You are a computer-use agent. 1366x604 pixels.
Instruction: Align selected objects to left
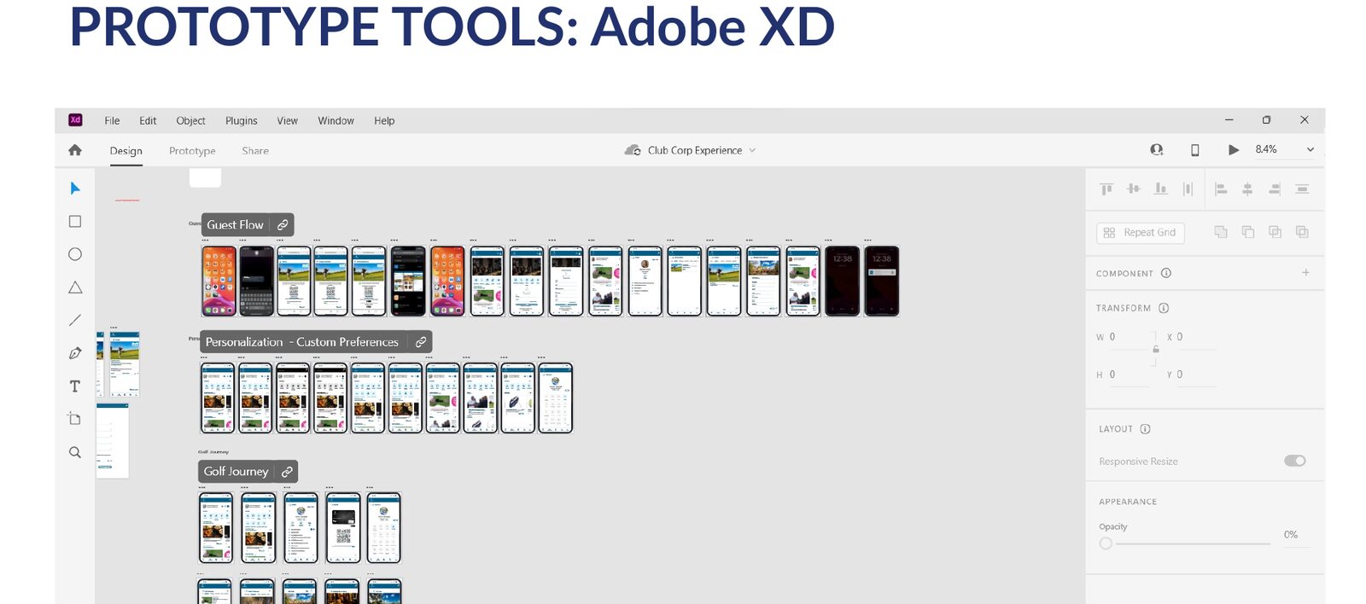point(1221,189)
